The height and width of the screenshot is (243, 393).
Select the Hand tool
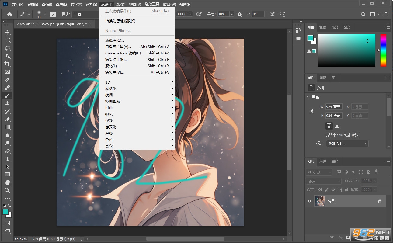[7, 182]
